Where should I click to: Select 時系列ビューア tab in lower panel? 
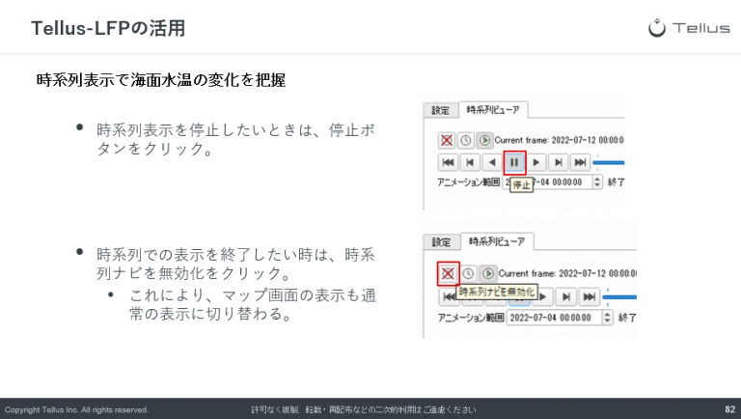click(497, 241)
